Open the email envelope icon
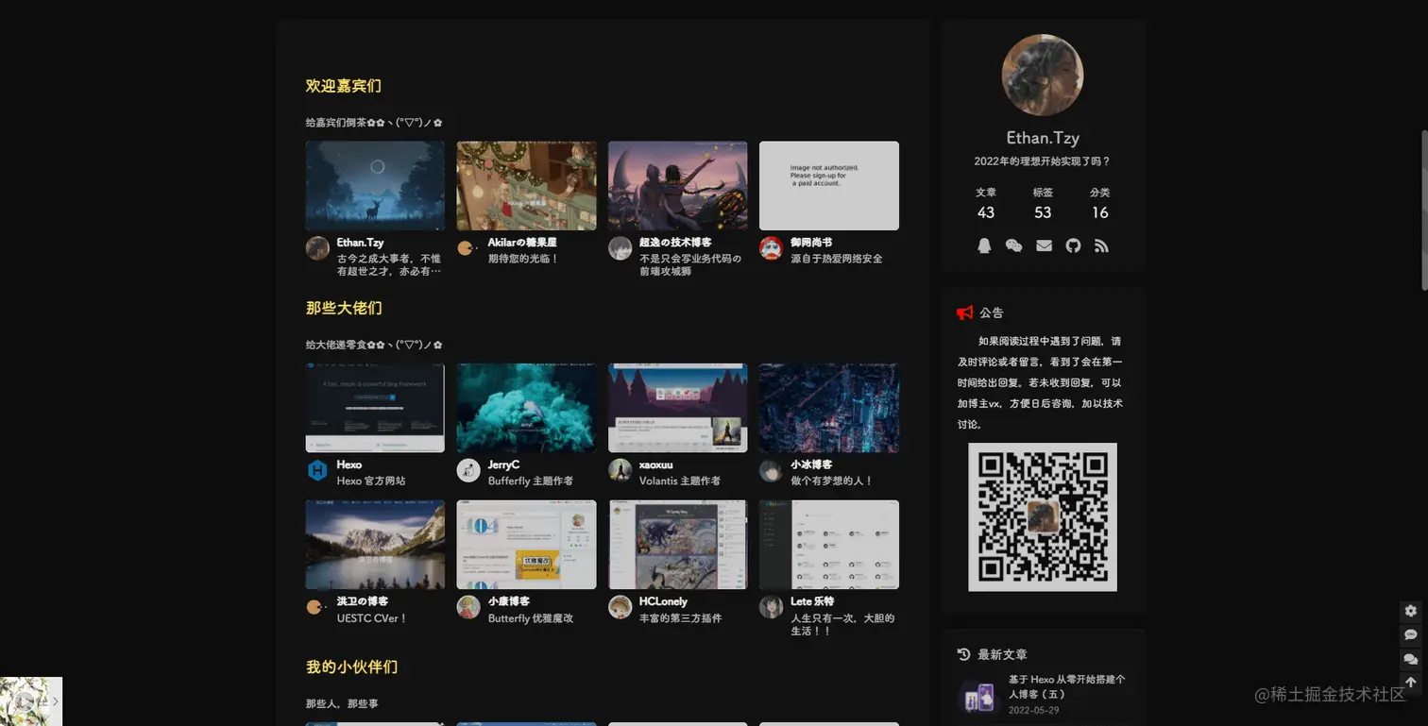 pyautogui.click(x=1043, y=245)
